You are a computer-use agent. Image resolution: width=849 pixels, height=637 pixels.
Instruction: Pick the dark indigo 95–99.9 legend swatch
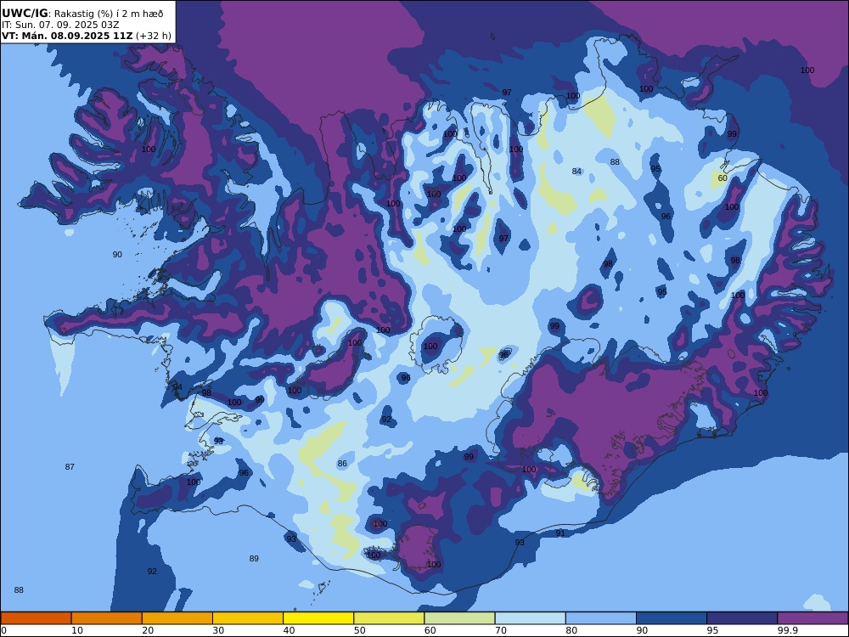pyautogui.click(x=742, y=618)
